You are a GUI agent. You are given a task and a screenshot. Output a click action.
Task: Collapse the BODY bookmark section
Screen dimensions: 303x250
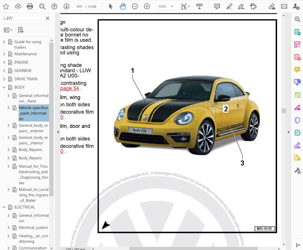tap(4, 87)
